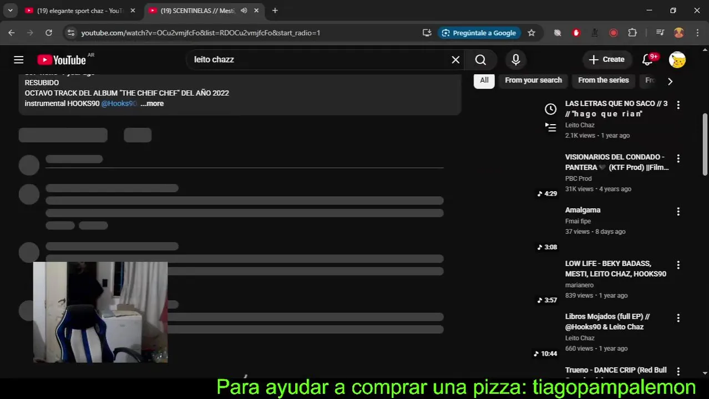Show more filter chips with arrow
Screen dimensions: 709x399
pos(670,81)
